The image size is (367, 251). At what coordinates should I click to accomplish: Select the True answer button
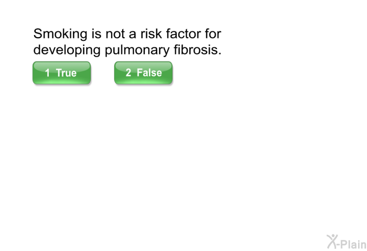tap(61, 73)
